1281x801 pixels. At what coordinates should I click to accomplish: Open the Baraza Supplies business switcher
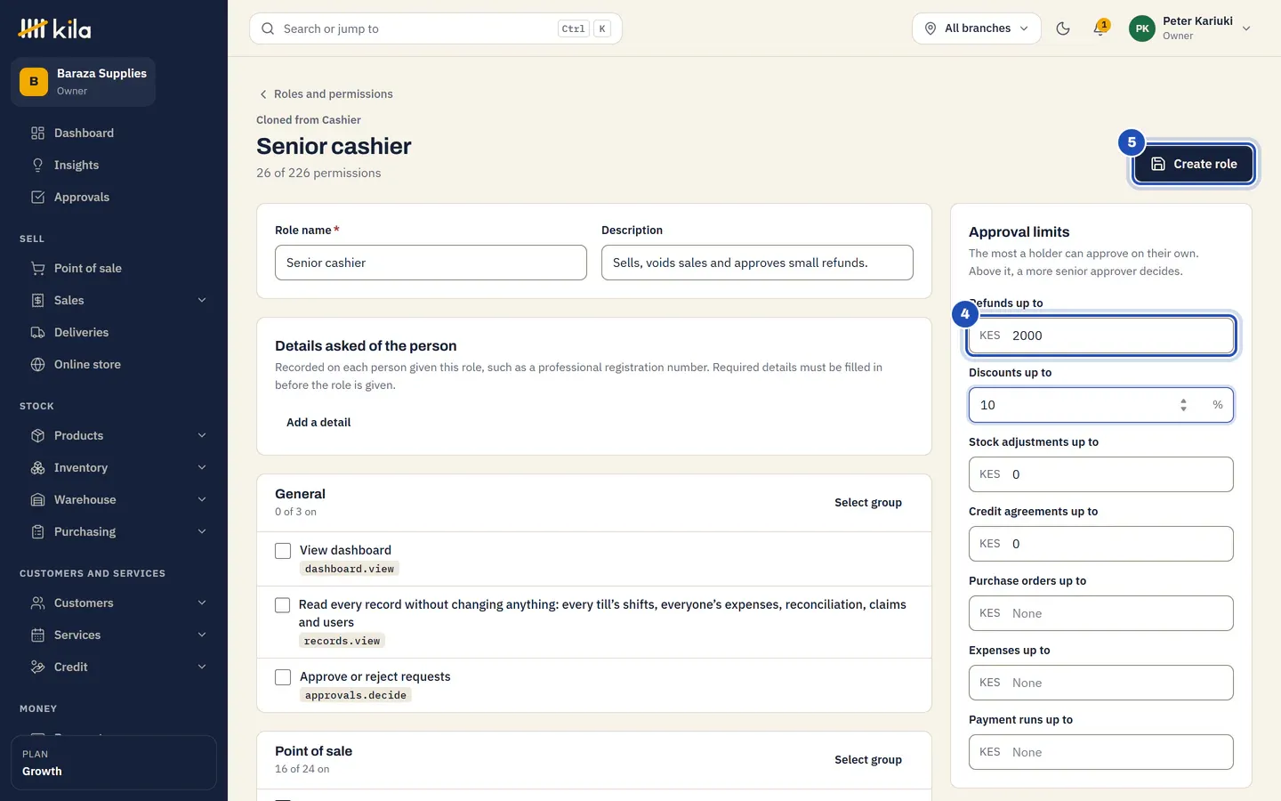pos(84,82)
